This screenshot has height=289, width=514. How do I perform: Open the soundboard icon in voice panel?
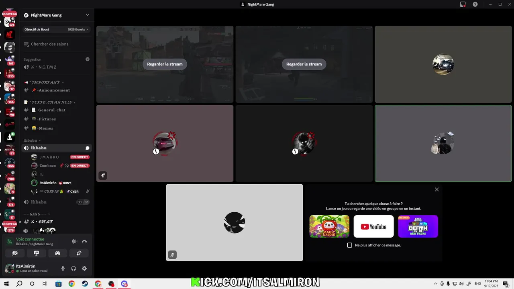(x=79, y=253)
